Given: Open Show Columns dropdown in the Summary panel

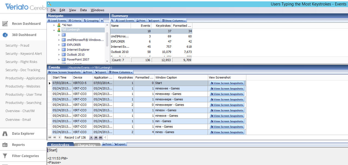Looking at the screenshot, I should coord(174,21).
